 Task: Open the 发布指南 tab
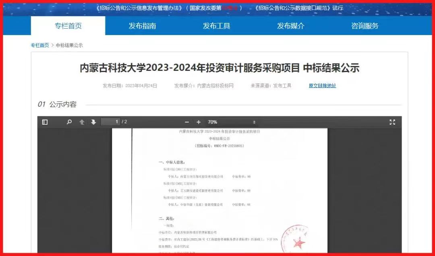point(142,26)
